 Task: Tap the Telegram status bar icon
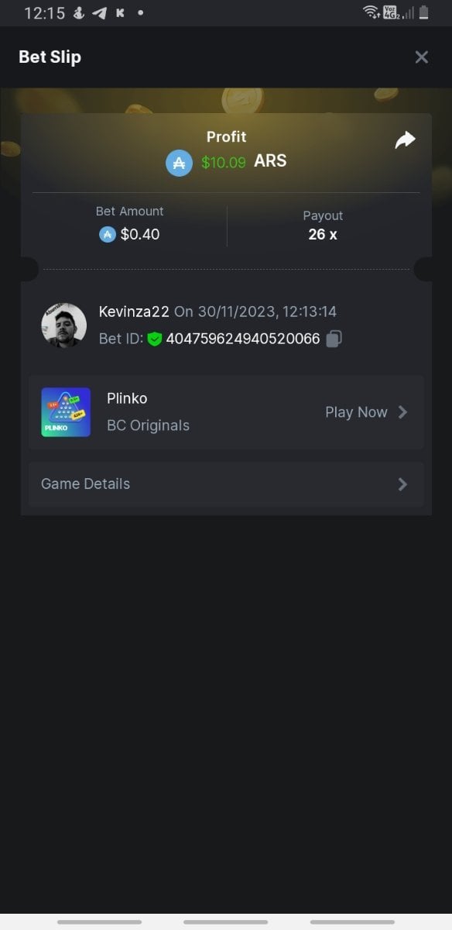pos(99,13)
